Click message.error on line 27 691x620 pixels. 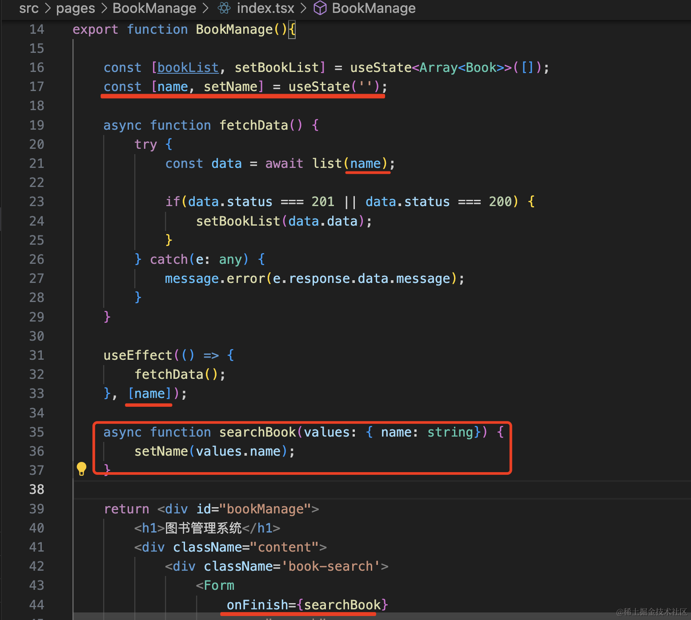[215, 278]
